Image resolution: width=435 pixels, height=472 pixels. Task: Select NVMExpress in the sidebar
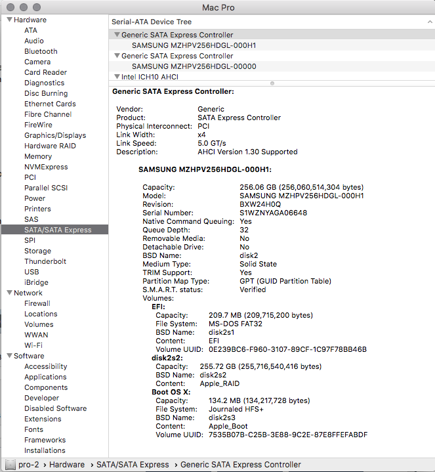click(x=47, y=167)
